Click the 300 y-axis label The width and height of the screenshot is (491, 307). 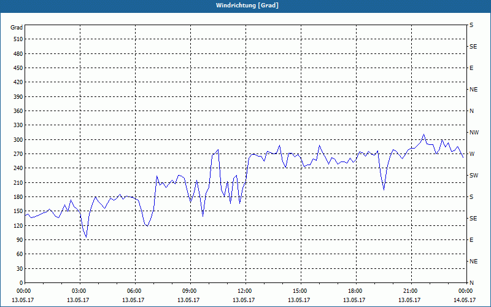(18, 140)
